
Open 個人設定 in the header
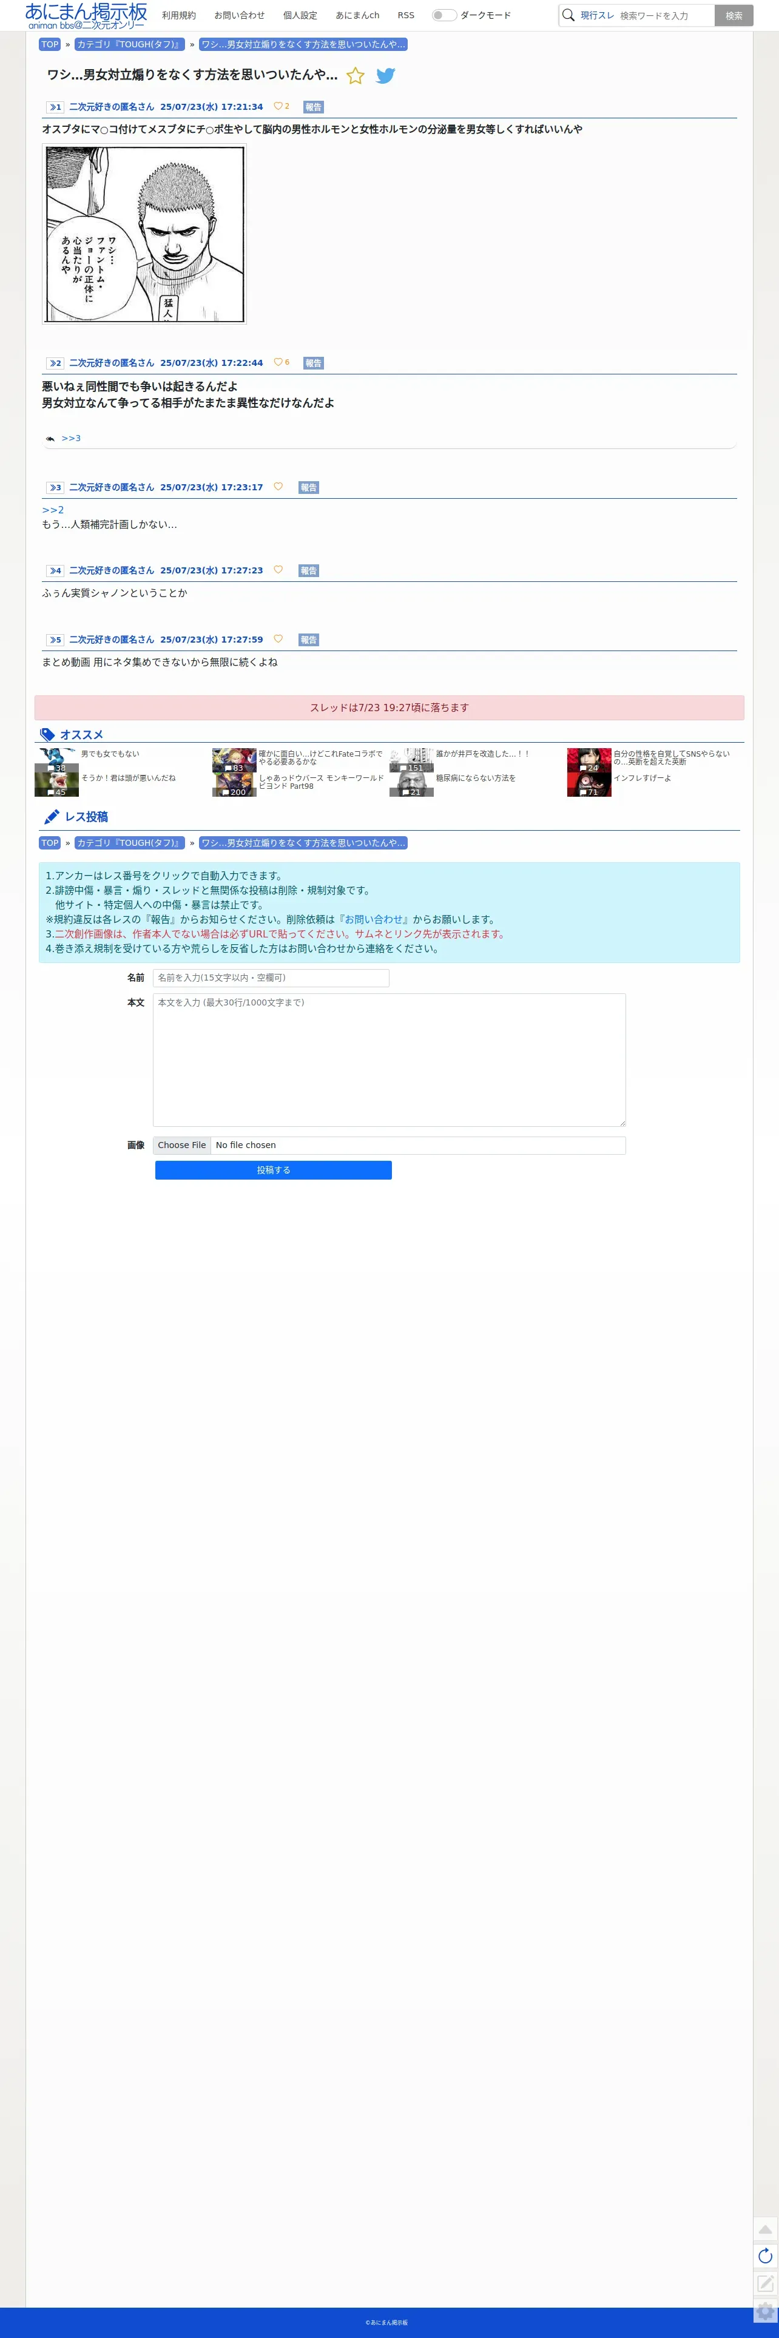[x=300, y=15]
